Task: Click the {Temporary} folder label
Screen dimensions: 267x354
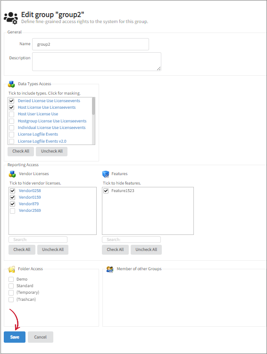Action: [x=28, y=292]
